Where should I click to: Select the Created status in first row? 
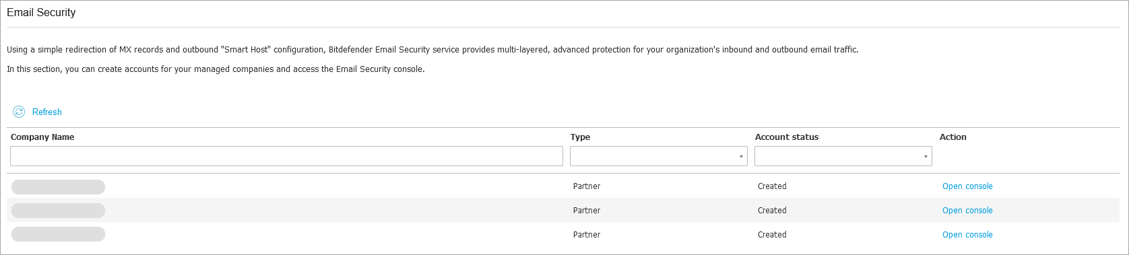[x=772, y=186]
